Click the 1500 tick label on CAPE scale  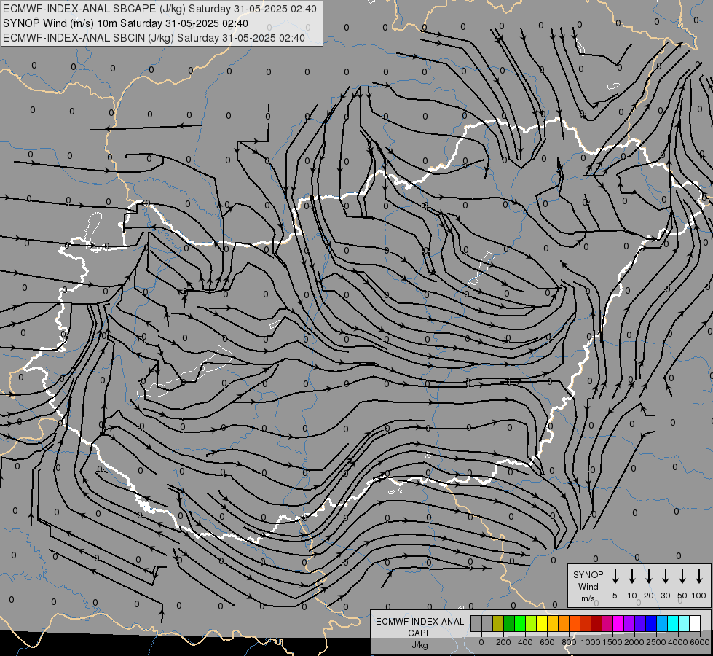tap(612, 642)
